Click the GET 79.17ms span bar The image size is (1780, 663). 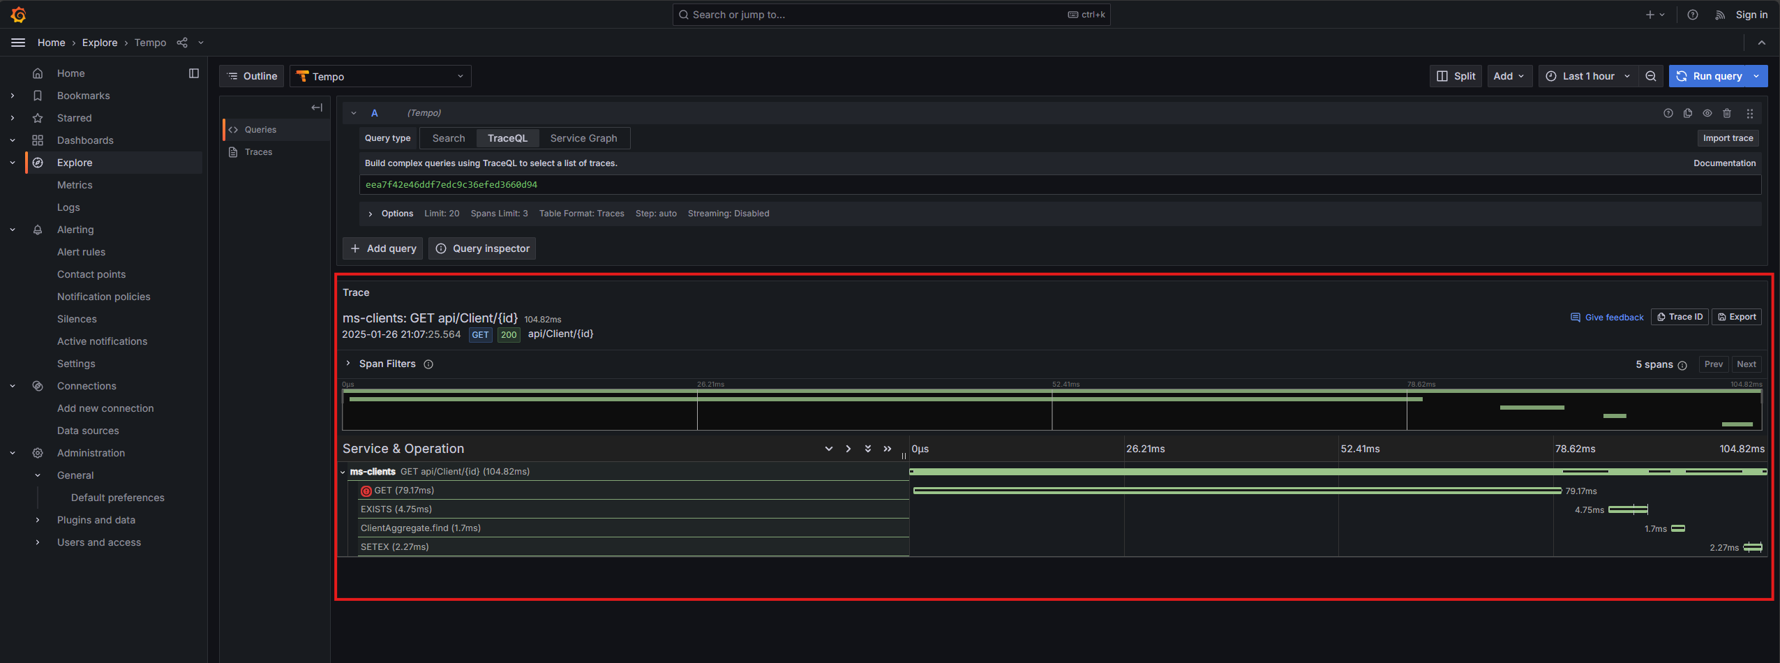tap(1237, 491)
